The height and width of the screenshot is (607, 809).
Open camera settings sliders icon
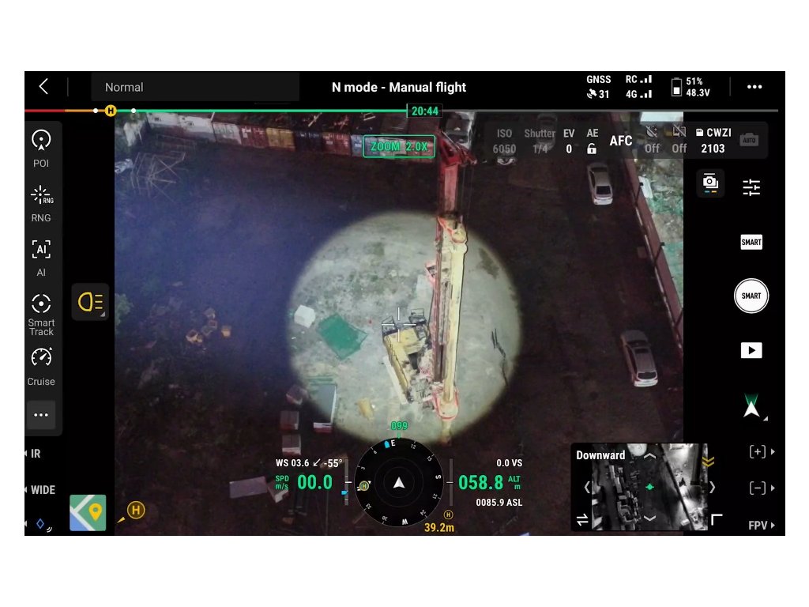[751, 187]
